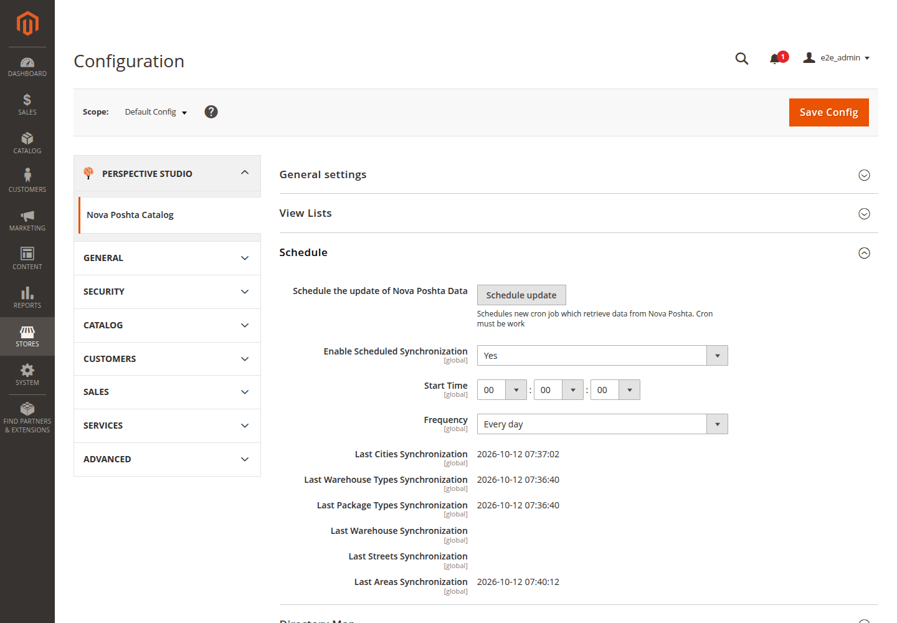897x623 pixels.
Task: Open the Frequency dropdown
Action: point(602,424)
